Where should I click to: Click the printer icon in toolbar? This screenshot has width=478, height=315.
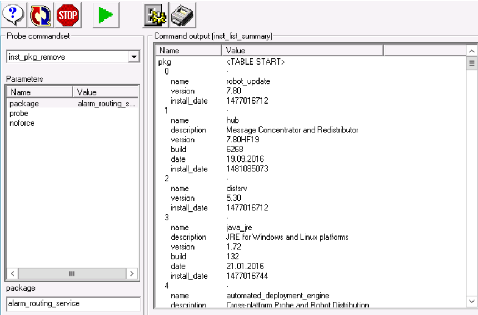click(x=182, y=15)
